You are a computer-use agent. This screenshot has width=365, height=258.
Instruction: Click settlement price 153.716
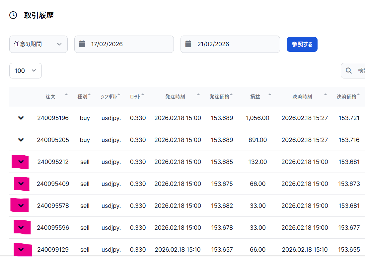click(x=349, y=140)
